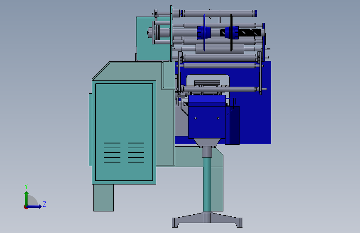This screenshot has height=233, width=360.
Task: Select the blue box housing with two screws
Action: click(207, 117)
